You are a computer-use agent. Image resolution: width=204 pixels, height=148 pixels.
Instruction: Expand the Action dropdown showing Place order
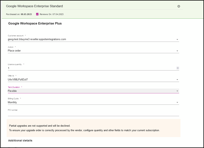pos(93,51)
